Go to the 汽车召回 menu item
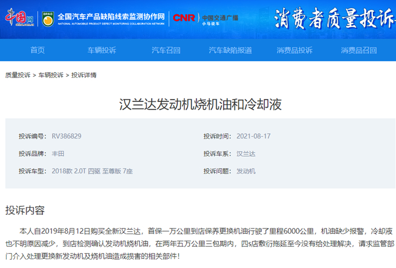This screenshot has height=268, width=396. coord(166,50)
